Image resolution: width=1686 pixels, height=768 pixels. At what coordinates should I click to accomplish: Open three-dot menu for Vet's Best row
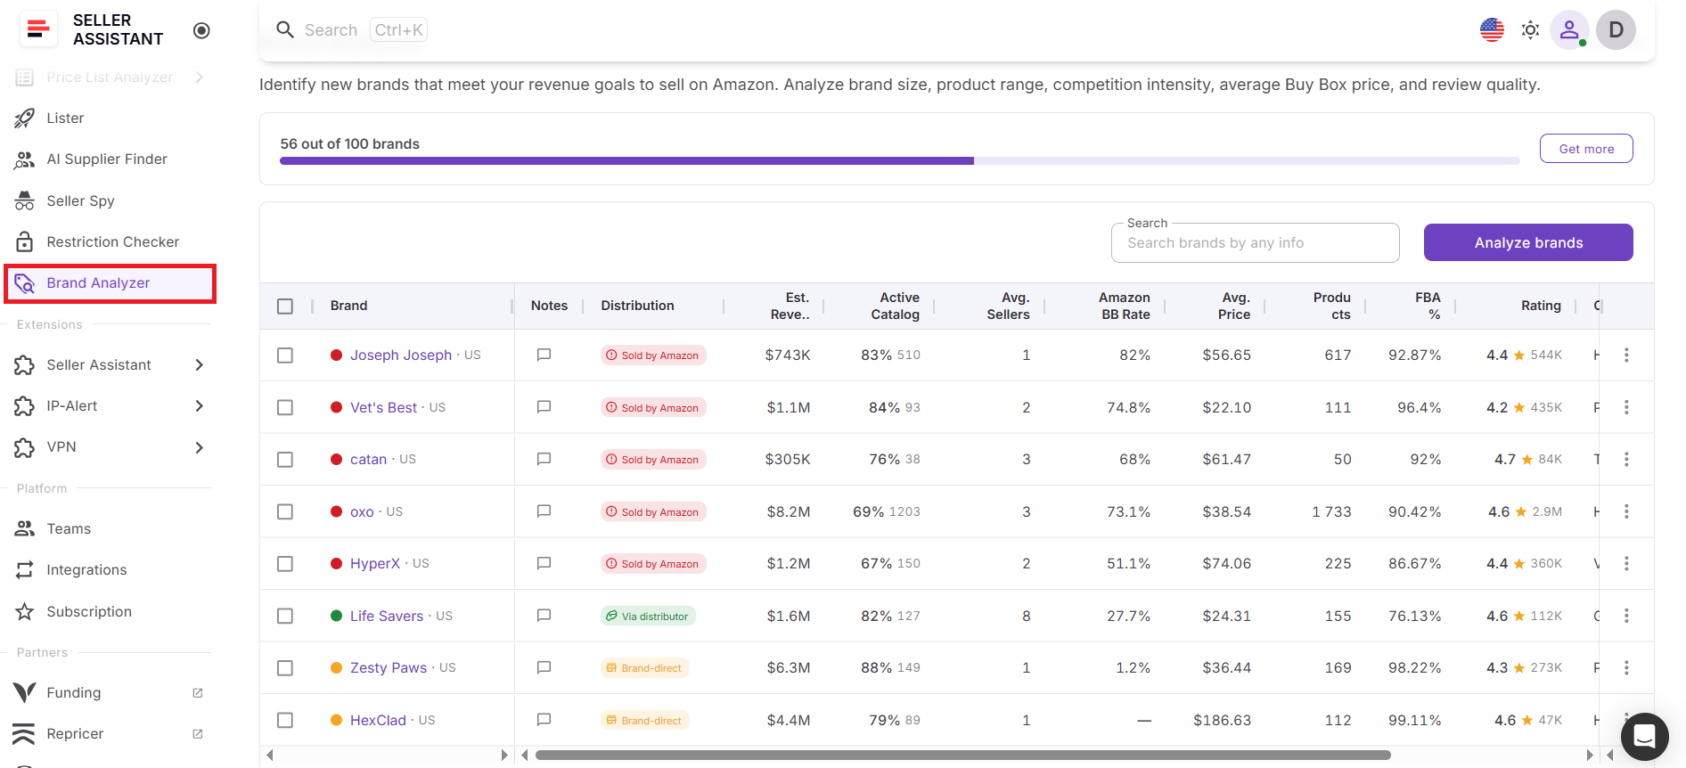pos(1626,407)
